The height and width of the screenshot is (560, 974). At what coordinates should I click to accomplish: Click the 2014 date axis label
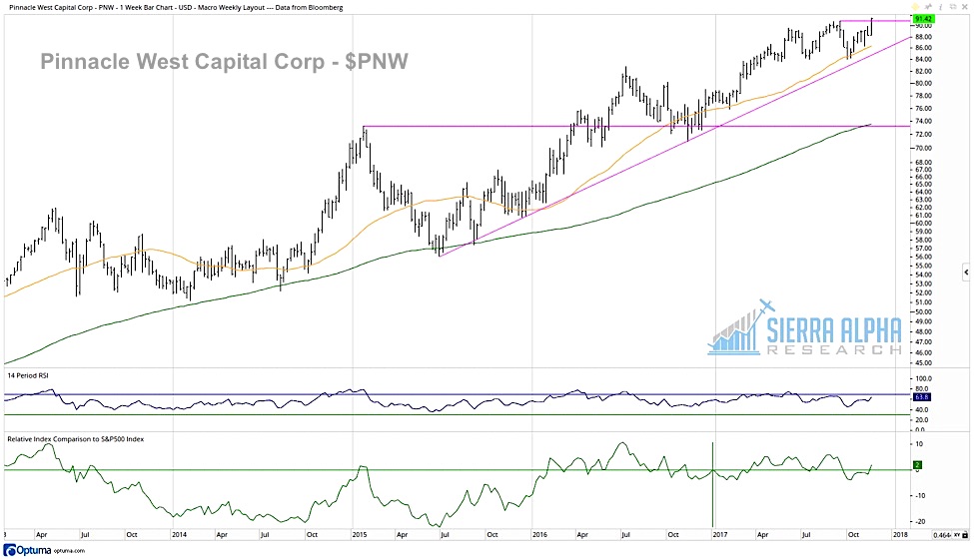[x=179, y=534]
